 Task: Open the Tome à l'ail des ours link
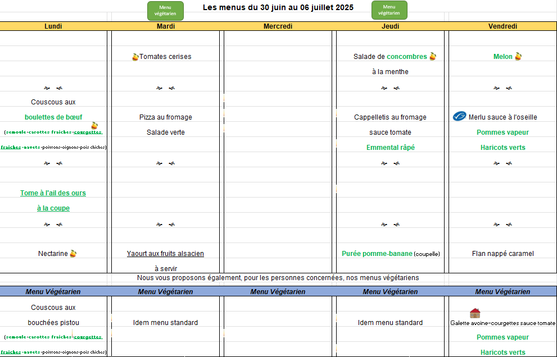point(53,193)
